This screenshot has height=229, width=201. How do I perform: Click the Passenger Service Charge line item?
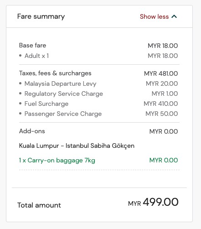[x=63, y=114]
